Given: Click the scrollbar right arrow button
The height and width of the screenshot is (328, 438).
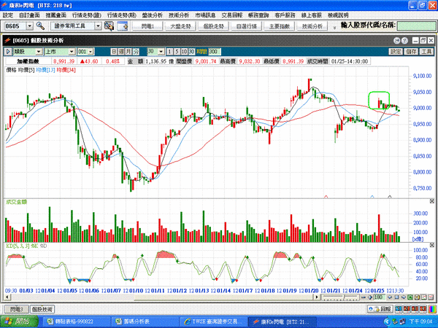Looking at the screenshot, I should 317,297.
